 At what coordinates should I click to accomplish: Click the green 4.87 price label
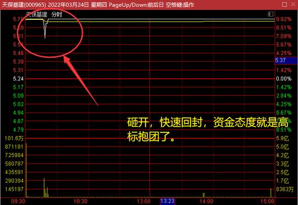click(18, 121)
